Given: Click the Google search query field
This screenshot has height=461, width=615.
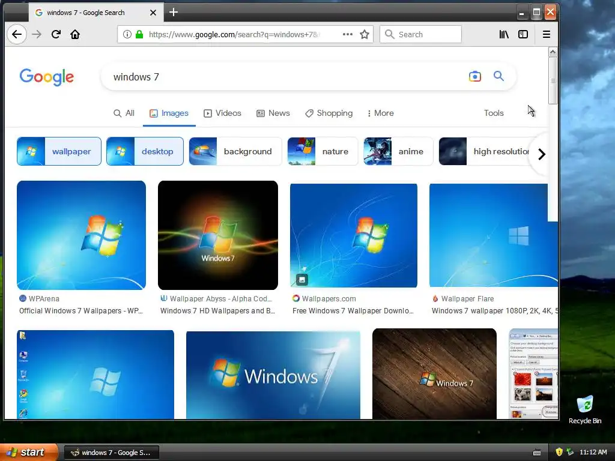Looking at the screenshot, I should tap(286, 77).
